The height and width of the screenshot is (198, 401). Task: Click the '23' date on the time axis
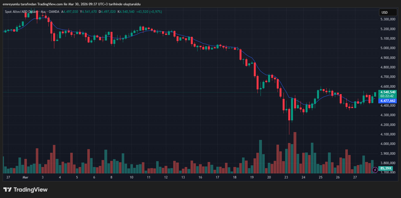point(286,177)
